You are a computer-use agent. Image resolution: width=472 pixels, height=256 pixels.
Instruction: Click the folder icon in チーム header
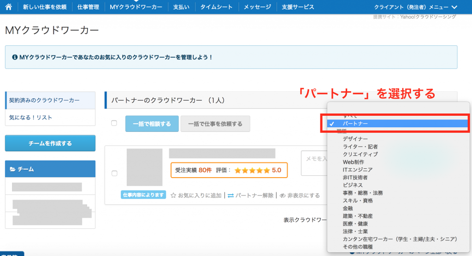tap(12, 169)
